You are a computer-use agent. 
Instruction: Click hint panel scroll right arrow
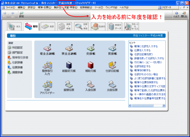click(164, 105)
